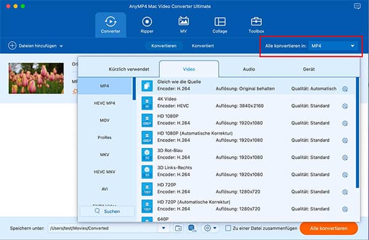Click Dateien hinzufügen button
Screen dimensions: 369x240
pos(36,46)
